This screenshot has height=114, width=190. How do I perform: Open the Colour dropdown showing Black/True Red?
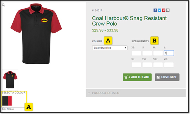pos(110,48)
